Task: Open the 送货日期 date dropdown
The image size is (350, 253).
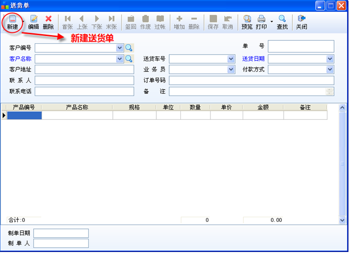Action: [x=330, y=59]
